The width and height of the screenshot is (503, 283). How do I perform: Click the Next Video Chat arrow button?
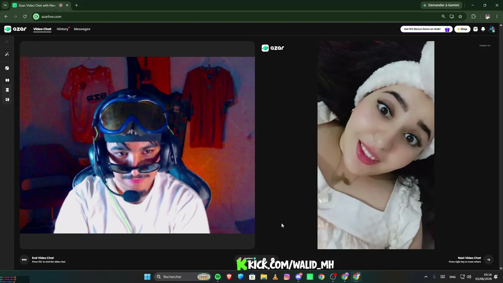(x=488, y=259)
